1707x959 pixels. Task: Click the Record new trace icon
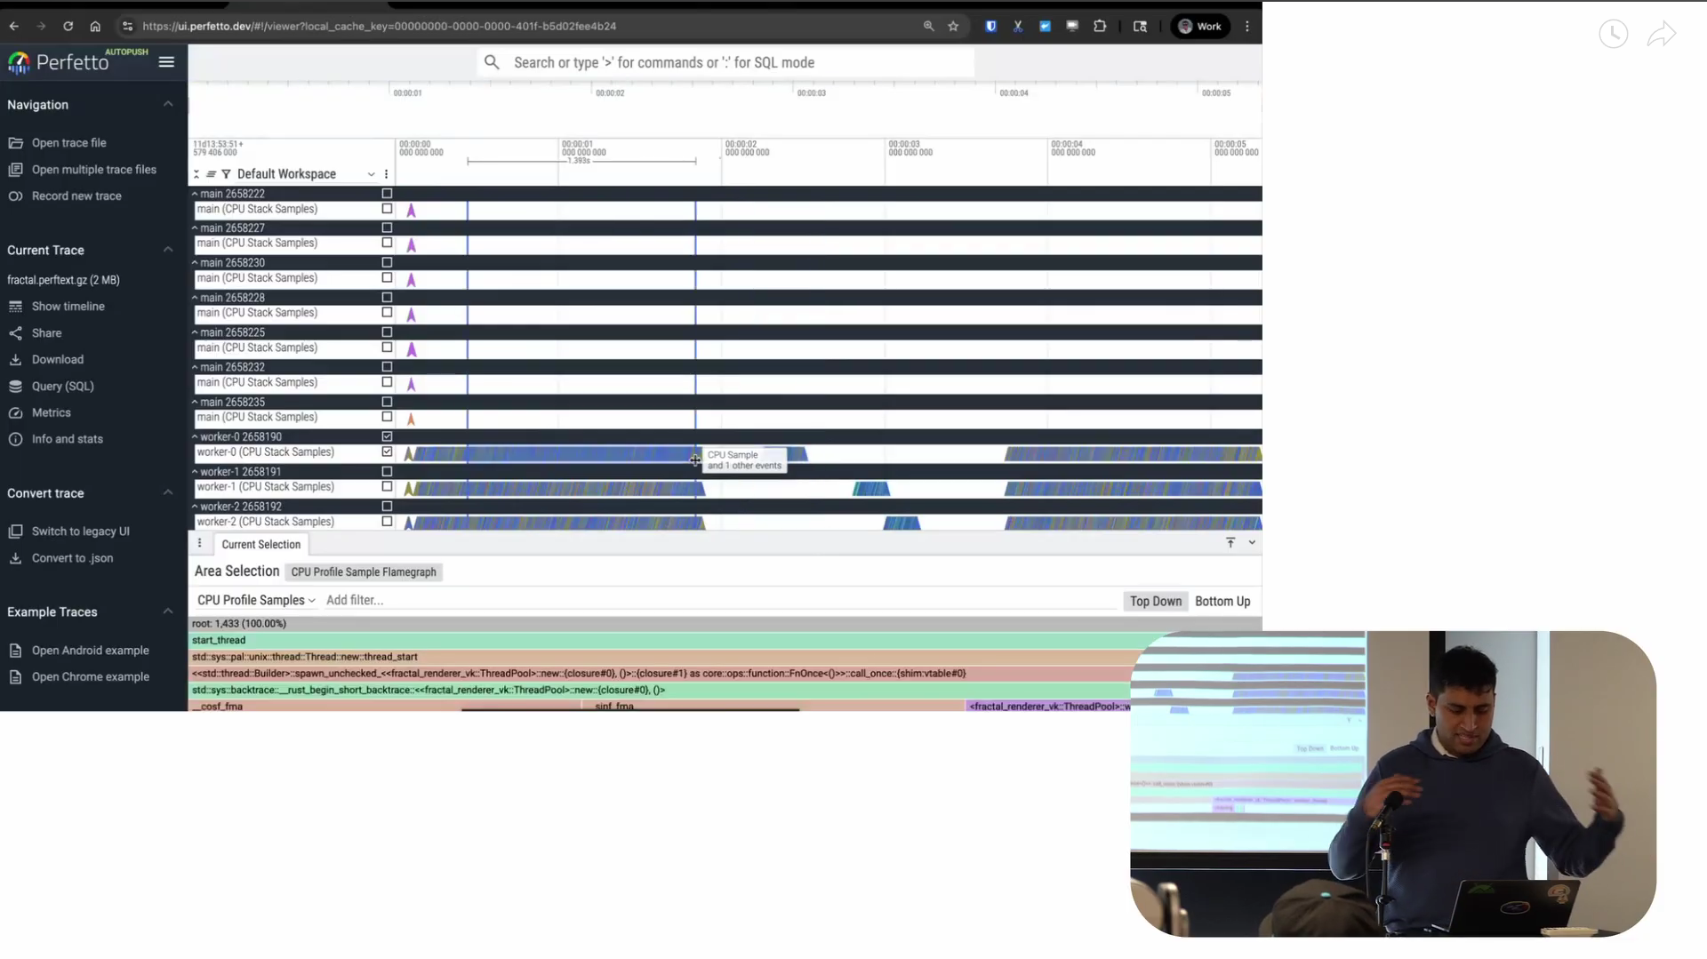coord(16,196)
